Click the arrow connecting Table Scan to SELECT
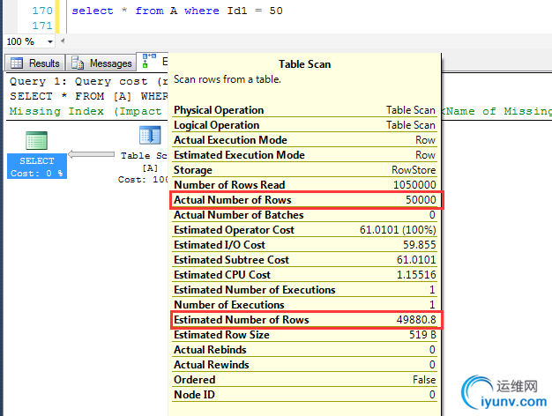This screenshot has height=416, width=552. tap(91, 154)
